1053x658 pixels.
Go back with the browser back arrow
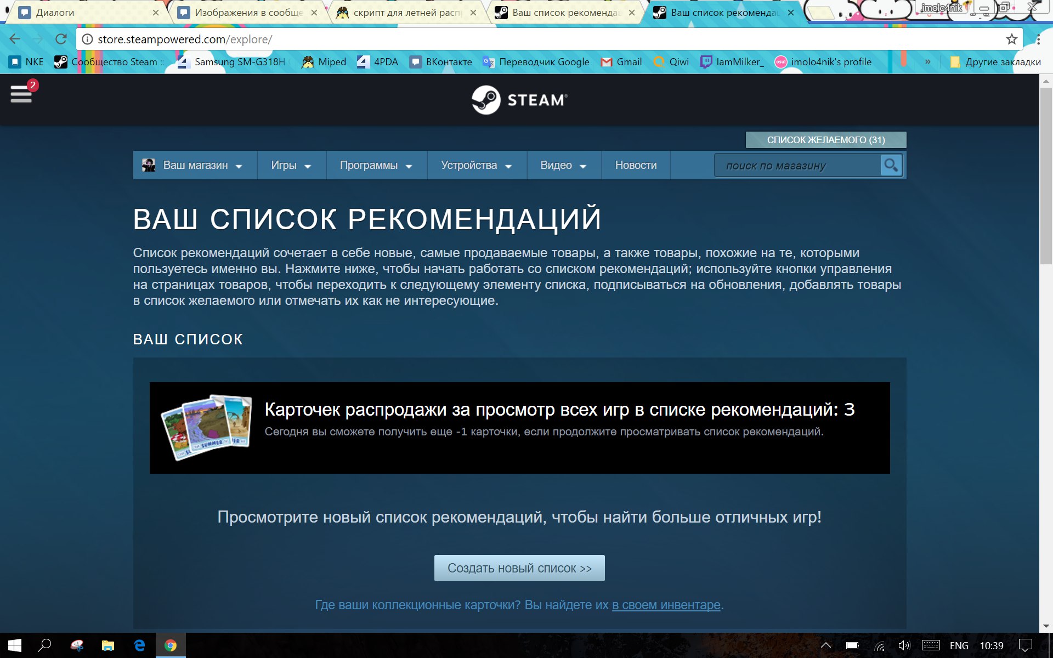(15, 39)
